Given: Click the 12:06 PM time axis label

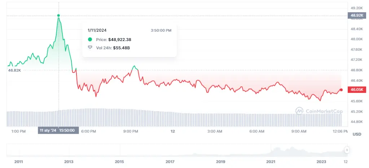Looking at the screenshot, I should 340,132.
